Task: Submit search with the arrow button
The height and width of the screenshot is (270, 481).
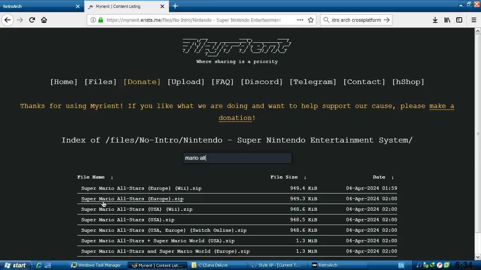Action: pyautogui.click(x=387, y=20)
